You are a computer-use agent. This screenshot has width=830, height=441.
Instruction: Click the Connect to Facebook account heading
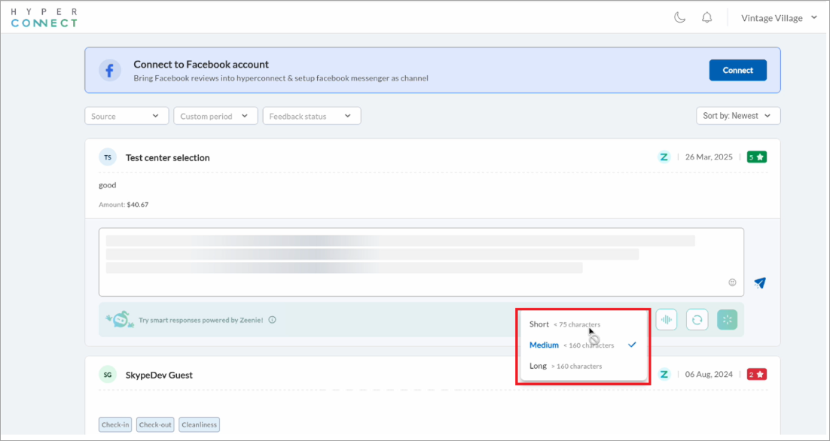click(201, 65)
